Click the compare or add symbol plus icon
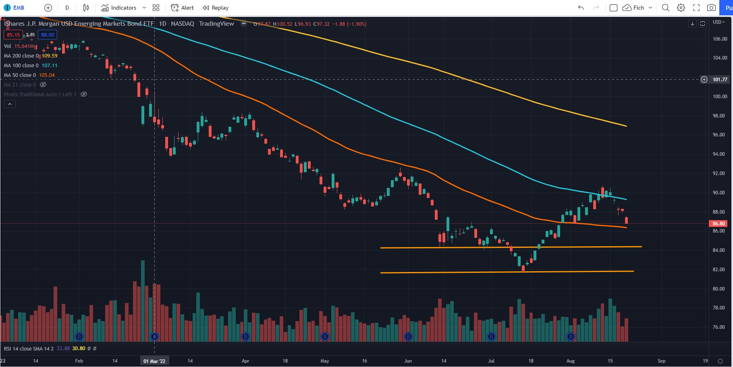The width and height of the screenshot is (733, 367). coord(48,8)
